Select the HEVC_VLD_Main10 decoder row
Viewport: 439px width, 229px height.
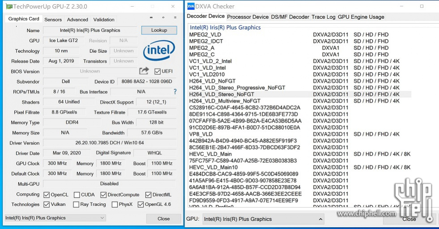pyautogui.click(x=300, y=167)
